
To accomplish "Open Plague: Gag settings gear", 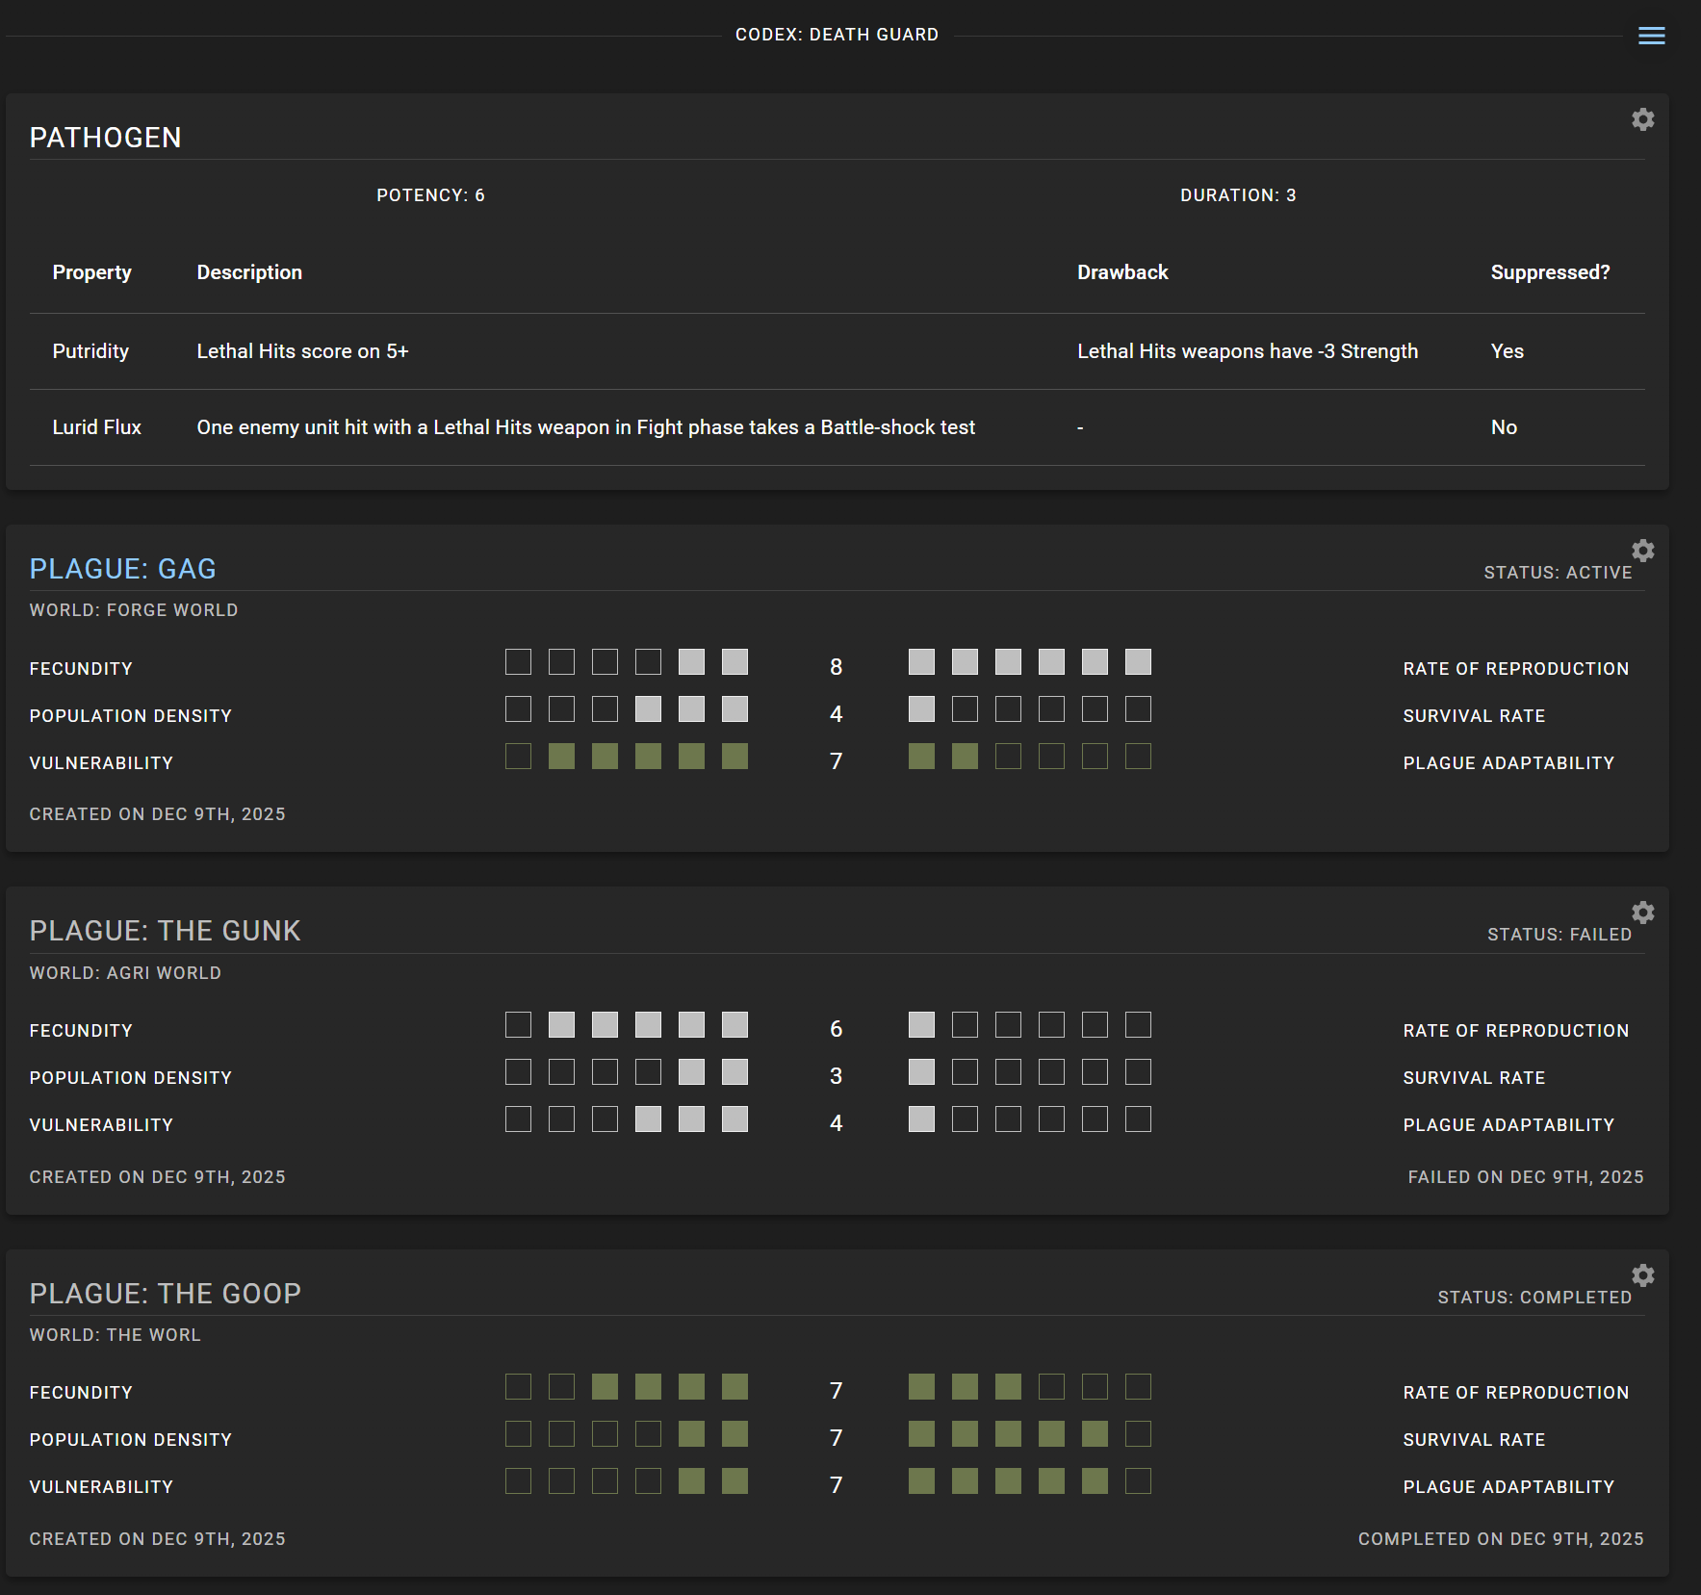I will coord(1643,551).
